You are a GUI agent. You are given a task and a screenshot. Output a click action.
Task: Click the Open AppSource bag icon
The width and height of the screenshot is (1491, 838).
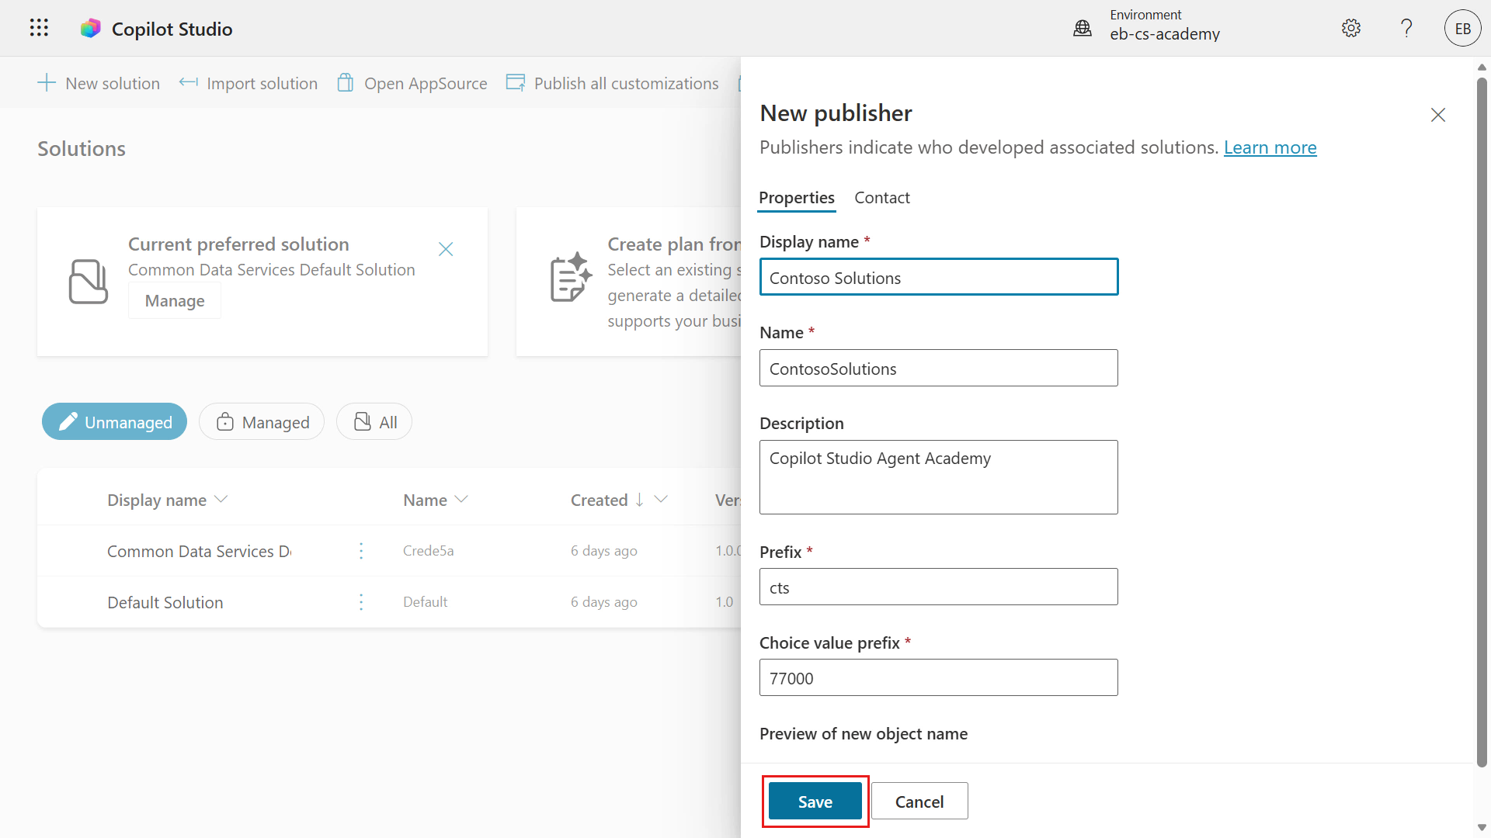click(346, 82)
